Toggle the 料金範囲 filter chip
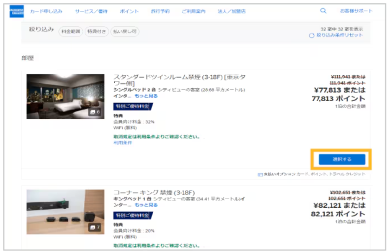 tap(71, 31)
